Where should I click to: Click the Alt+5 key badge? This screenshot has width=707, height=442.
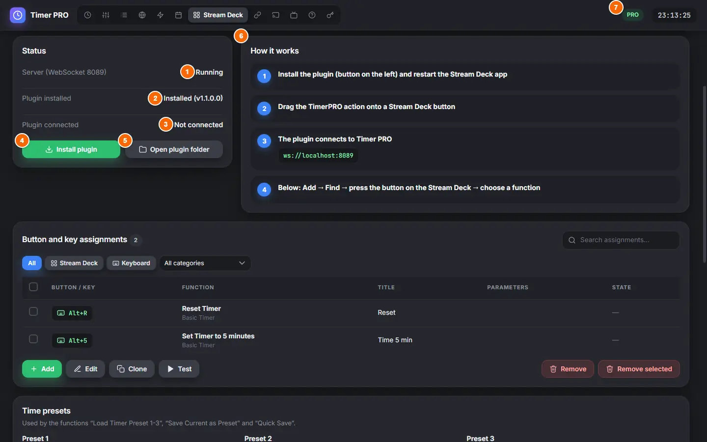click(72, 340)
